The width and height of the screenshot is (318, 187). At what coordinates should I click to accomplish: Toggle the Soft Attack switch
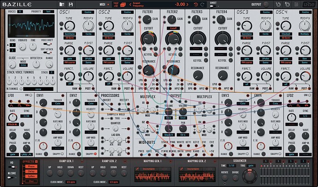47,53
